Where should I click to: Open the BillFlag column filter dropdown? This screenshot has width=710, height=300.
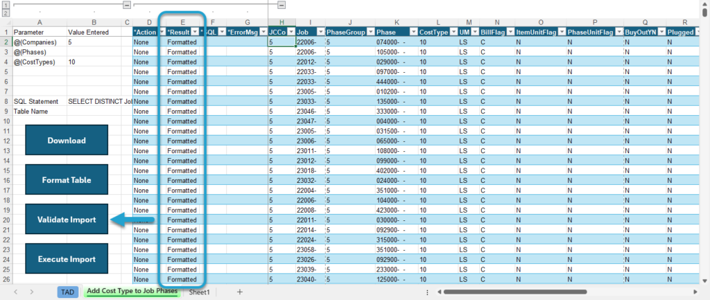pos(510,32)
